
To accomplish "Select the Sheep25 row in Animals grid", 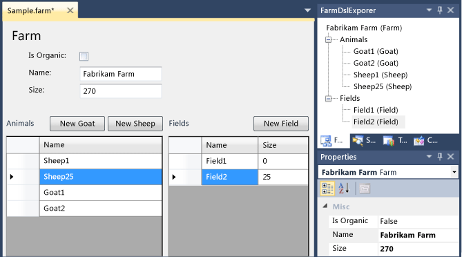I will click(100, 177).
